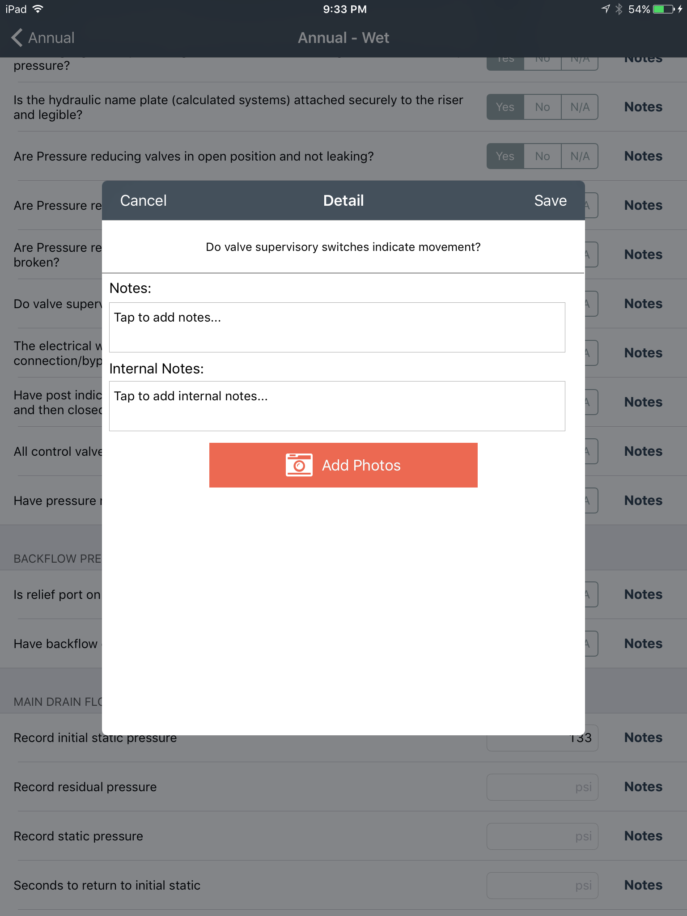Open Notes for Have post indicator row
Image resolution: width=687 pixels, height=916 pixels.
point(643,402)
